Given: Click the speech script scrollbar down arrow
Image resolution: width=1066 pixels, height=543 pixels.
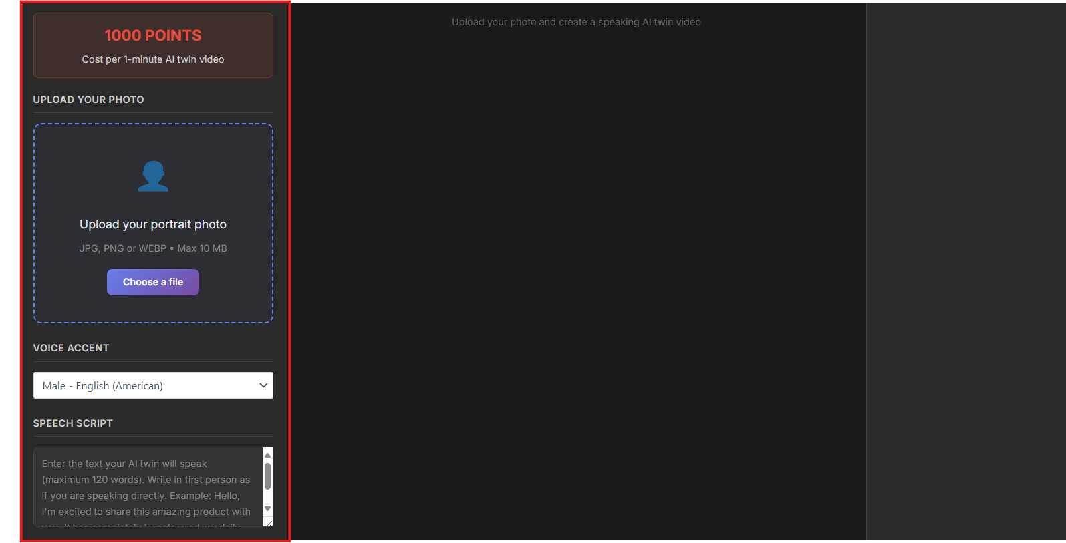Looking at the screenshot, I should click(x=267, y=509).
